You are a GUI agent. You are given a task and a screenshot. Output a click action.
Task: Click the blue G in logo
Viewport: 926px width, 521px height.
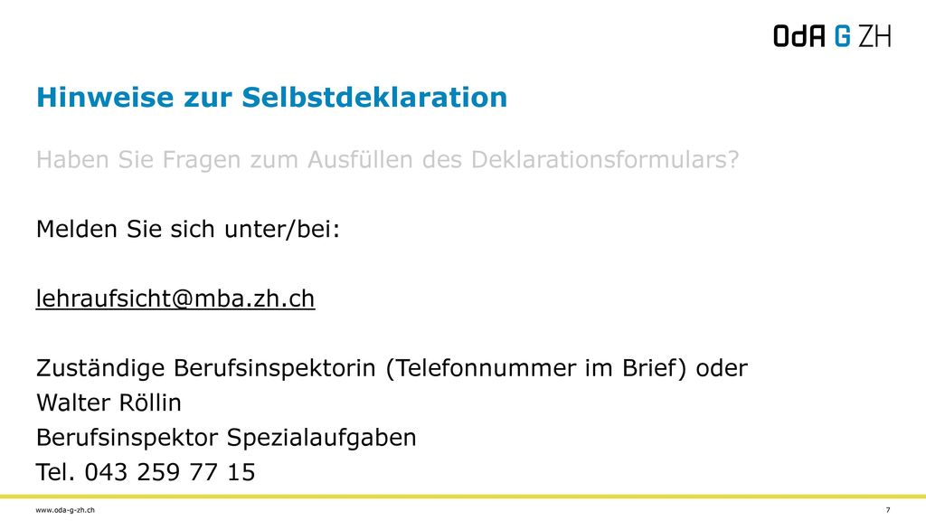pyautogui.click(x=843, y=36)
